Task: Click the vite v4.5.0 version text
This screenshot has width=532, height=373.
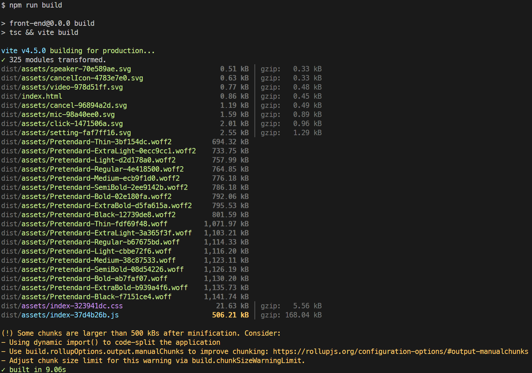Action: tap(23, 51)
